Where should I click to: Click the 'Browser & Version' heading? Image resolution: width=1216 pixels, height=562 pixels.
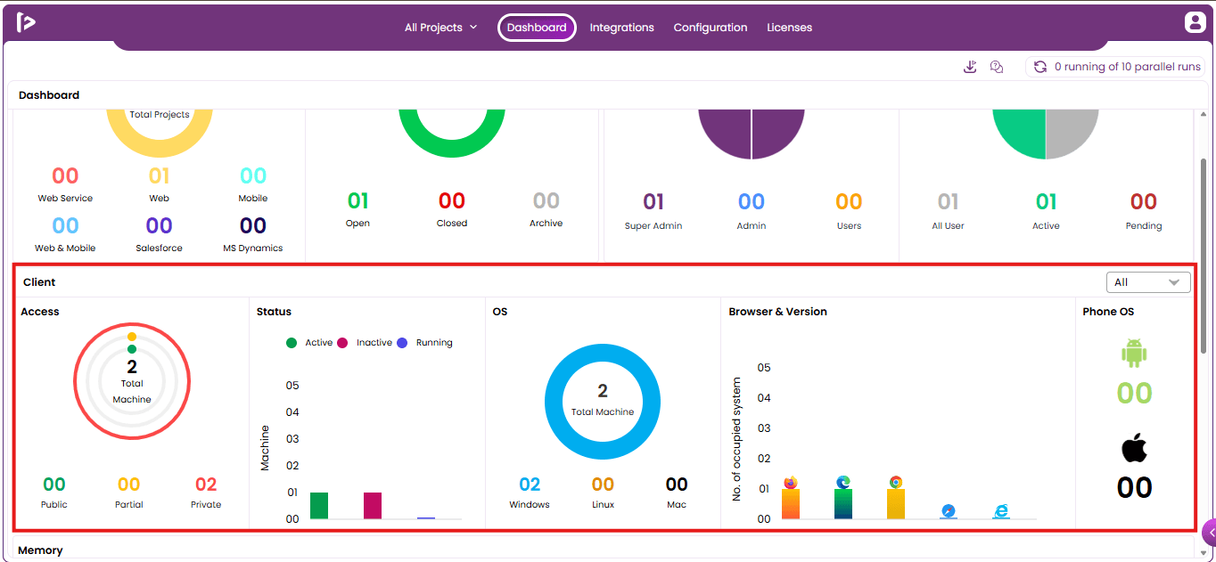point(778,312)
